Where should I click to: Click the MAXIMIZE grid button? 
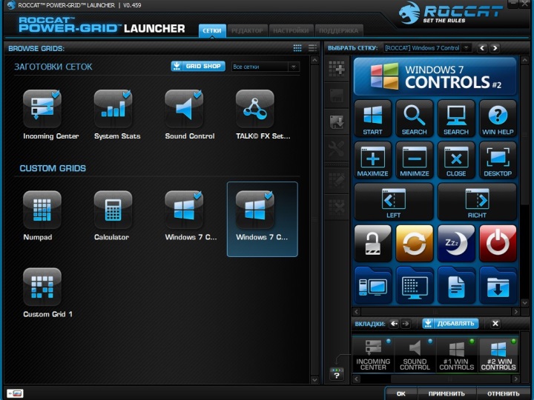pyautogui.click(x=372, y=160)
